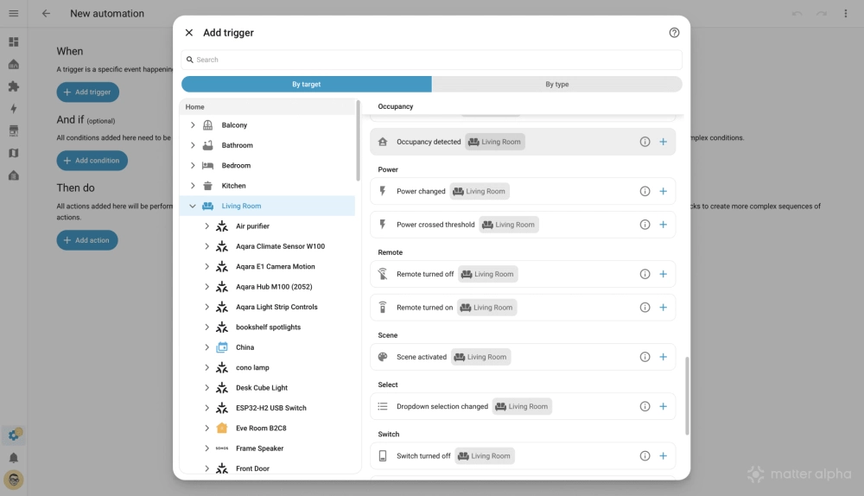This screenshot has width=864, height=496.
Task: Select Desk Cube Light device
Action: click(262, 388)
